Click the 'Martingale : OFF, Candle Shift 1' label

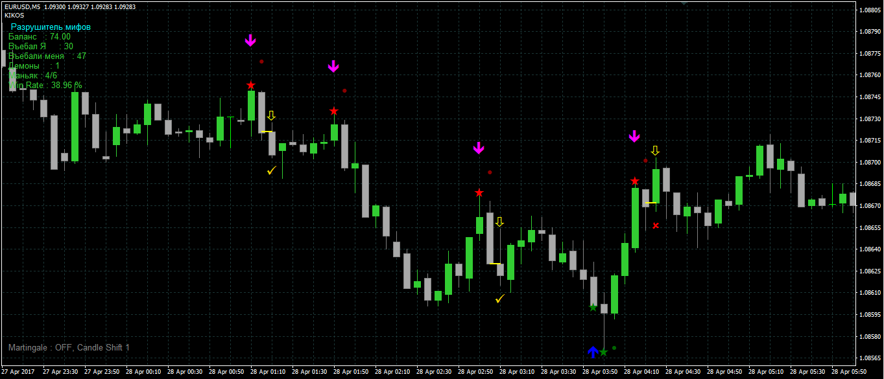[x=69, y=348]
